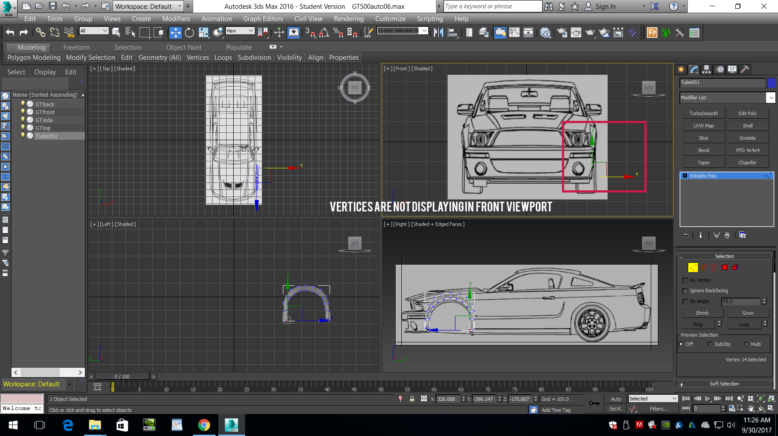This screenshot has width=778, height=436.
Task: Click Go to Start playback icon
Action: (686, 399)
